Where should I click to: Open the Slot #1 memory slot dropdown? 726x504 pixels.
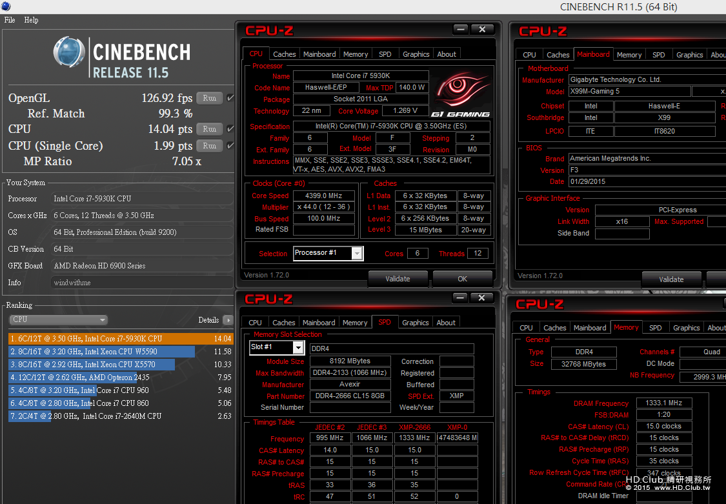click(x=277, y=347)
